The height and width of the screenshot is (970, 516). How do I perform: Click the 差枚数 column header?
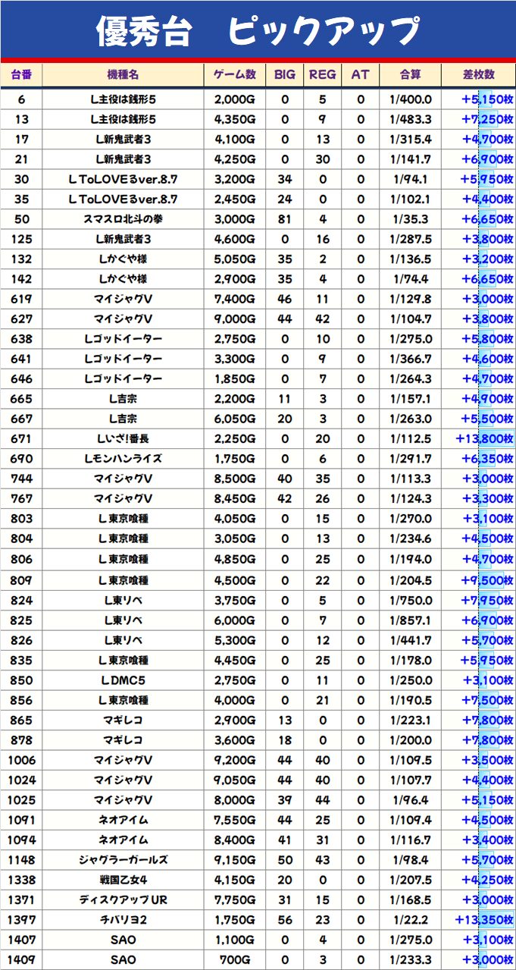pyautogui.click(x=479, y=74)
